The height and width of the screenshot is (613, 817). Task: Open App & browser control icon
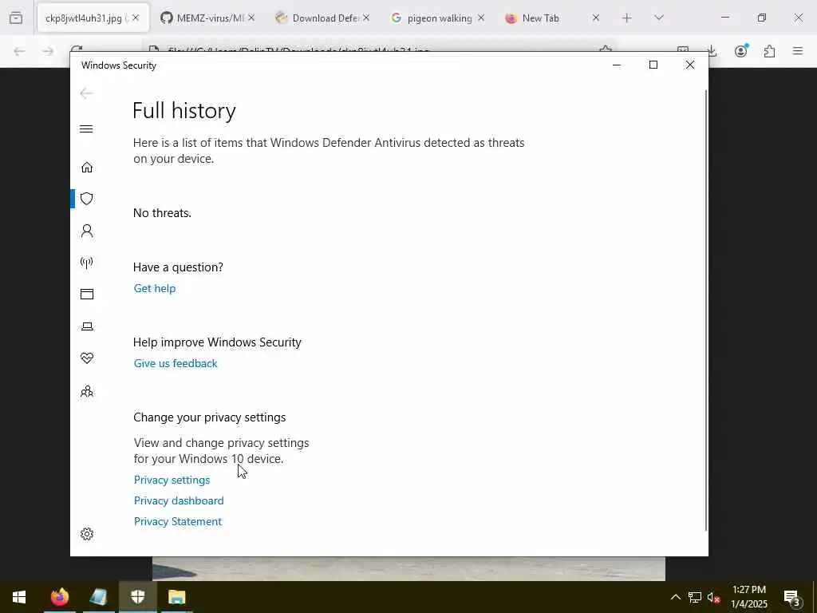pyautogui.click(x=87, y=294)
